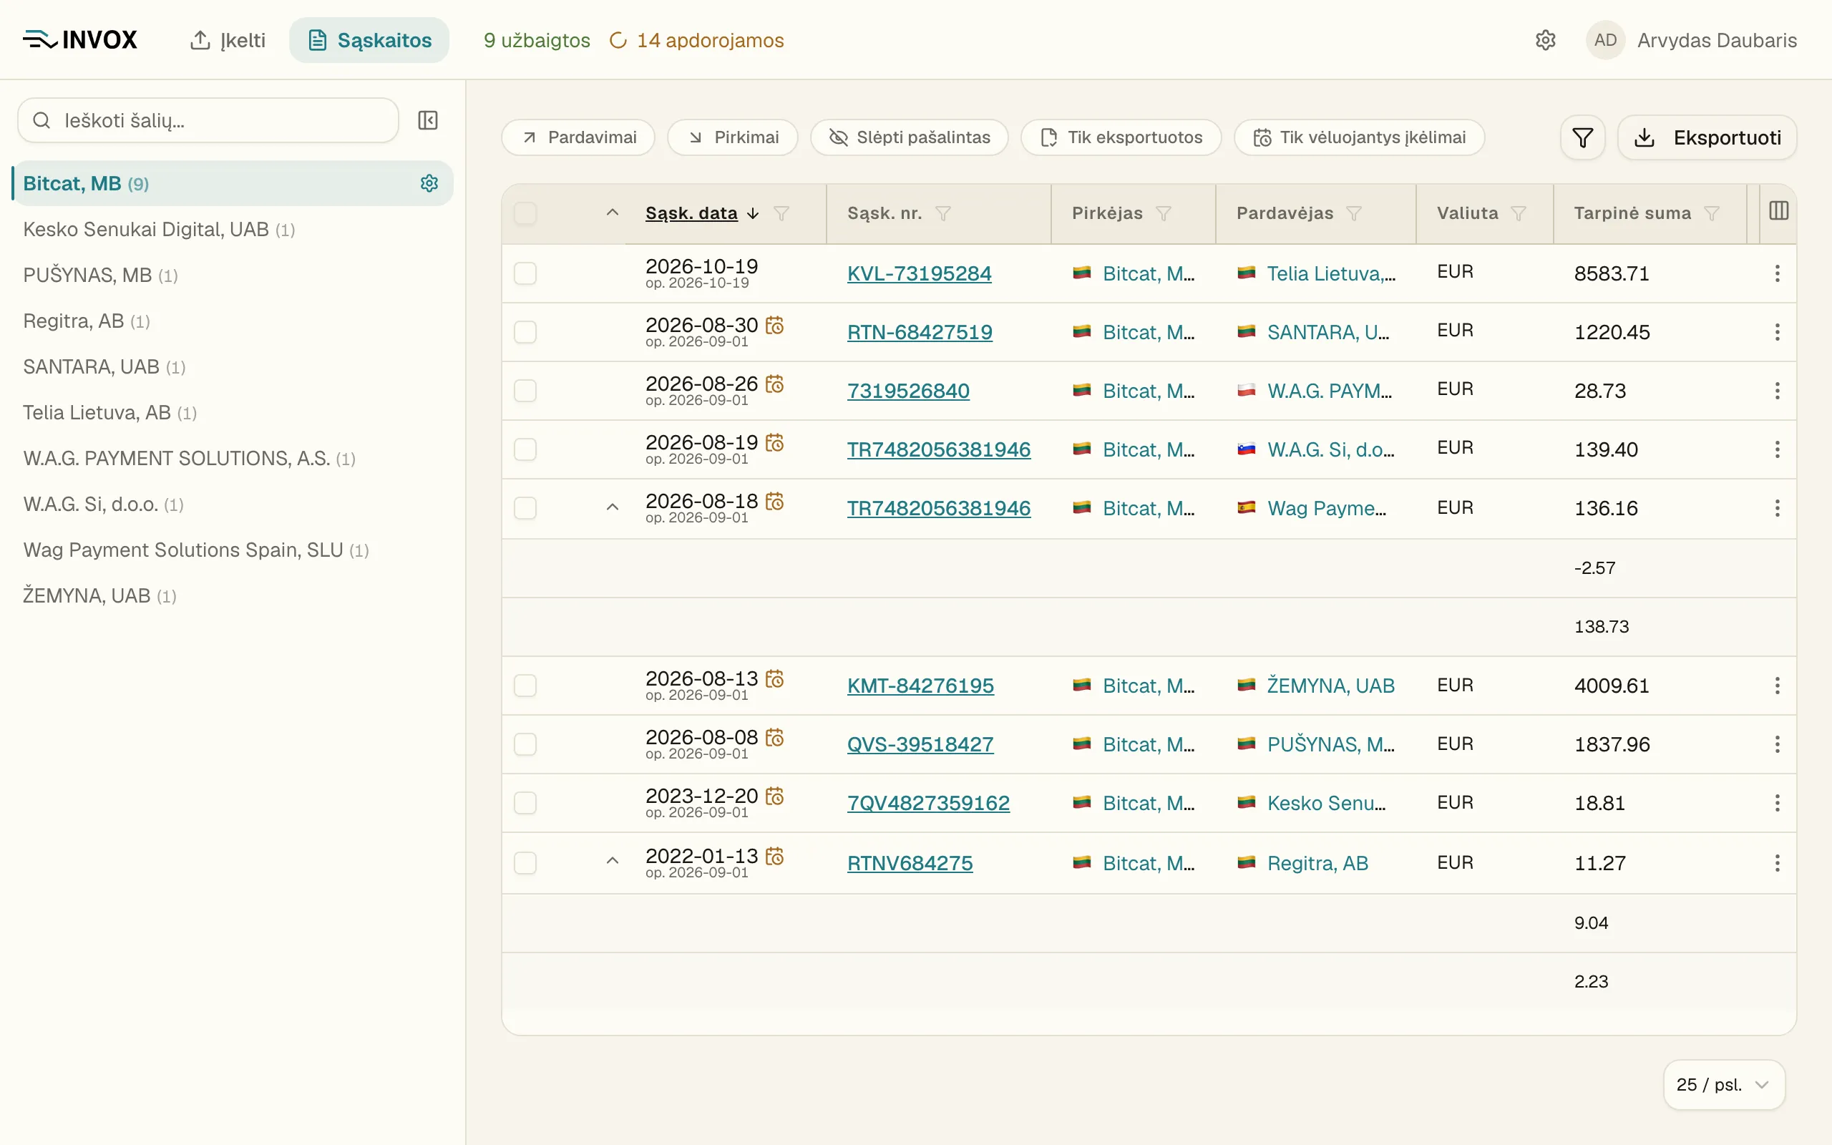Filter by Tarpinė suma column funnel
Viewport: 1832px width, 1145px height.
pos(1712,213)
